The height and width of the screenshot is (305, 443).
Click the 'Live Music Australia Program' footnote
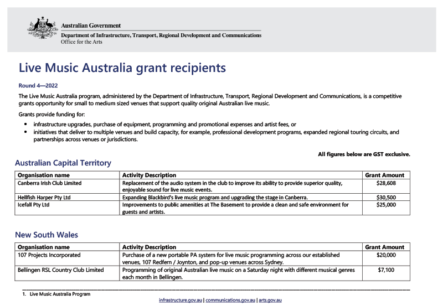60,294
